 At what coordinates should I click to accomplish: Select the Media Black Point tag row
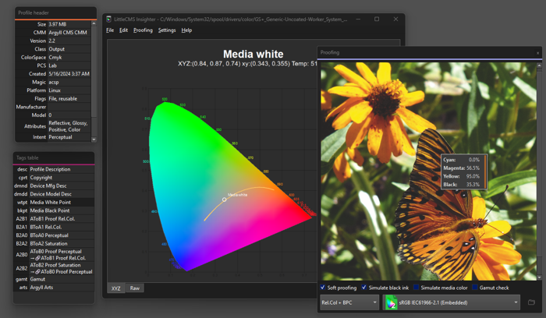(x=50, y=210)
